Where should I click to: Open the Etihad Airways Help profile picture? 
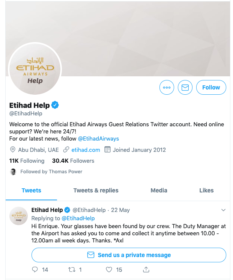tap(35, 69)
